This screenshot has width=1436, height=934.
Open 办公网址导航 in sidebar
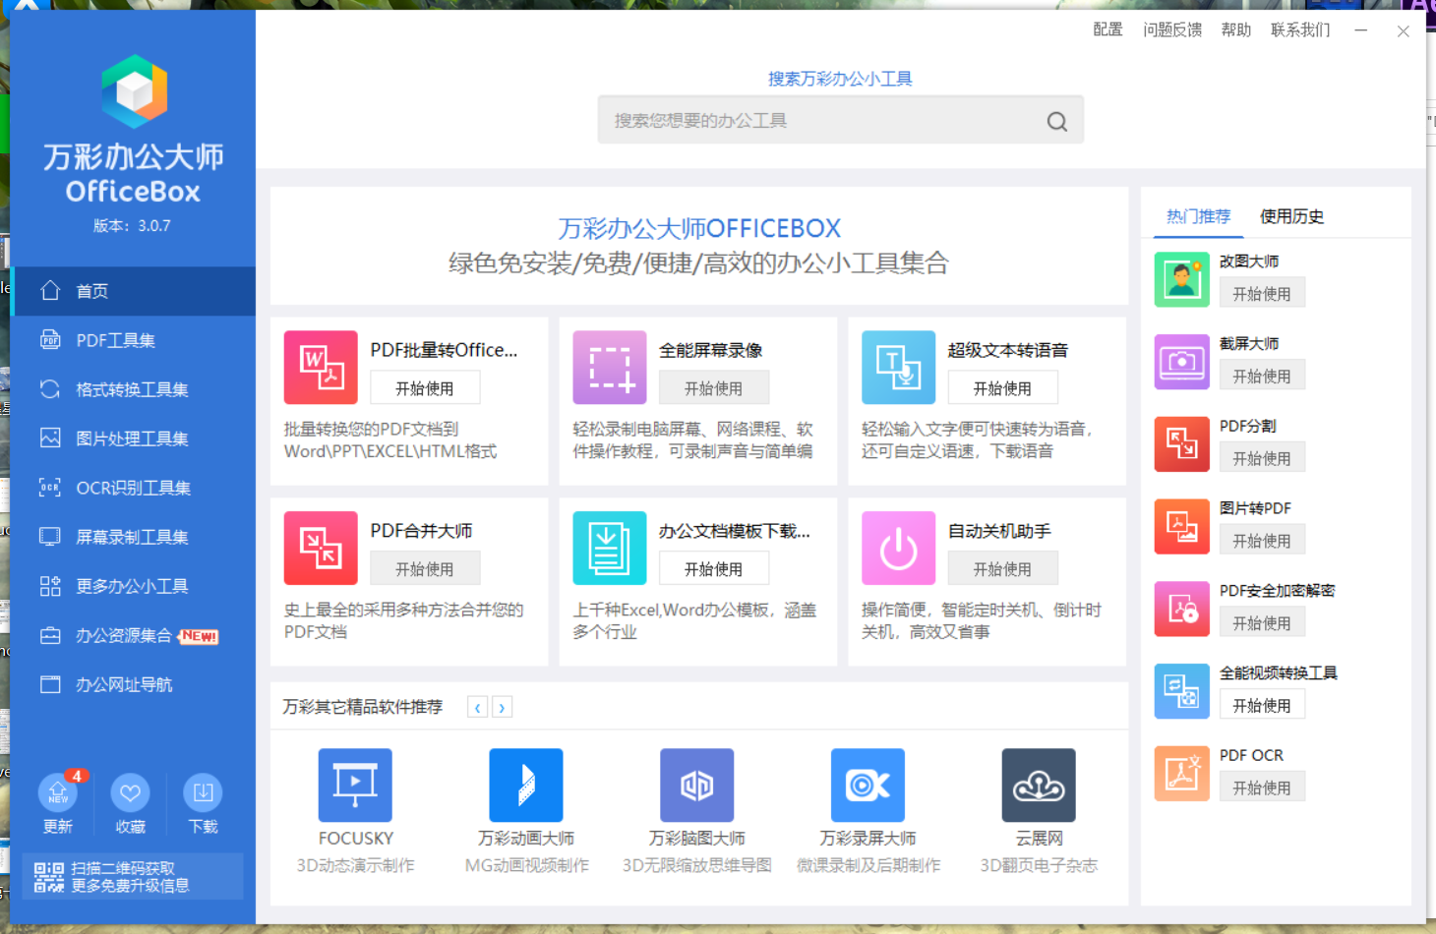133,684
